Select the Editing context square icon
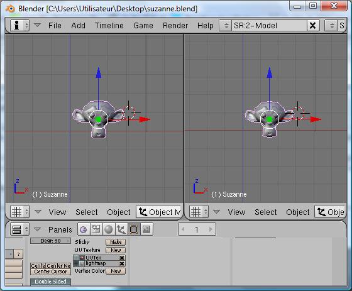The image size is (352, 291). click(133, 229)
